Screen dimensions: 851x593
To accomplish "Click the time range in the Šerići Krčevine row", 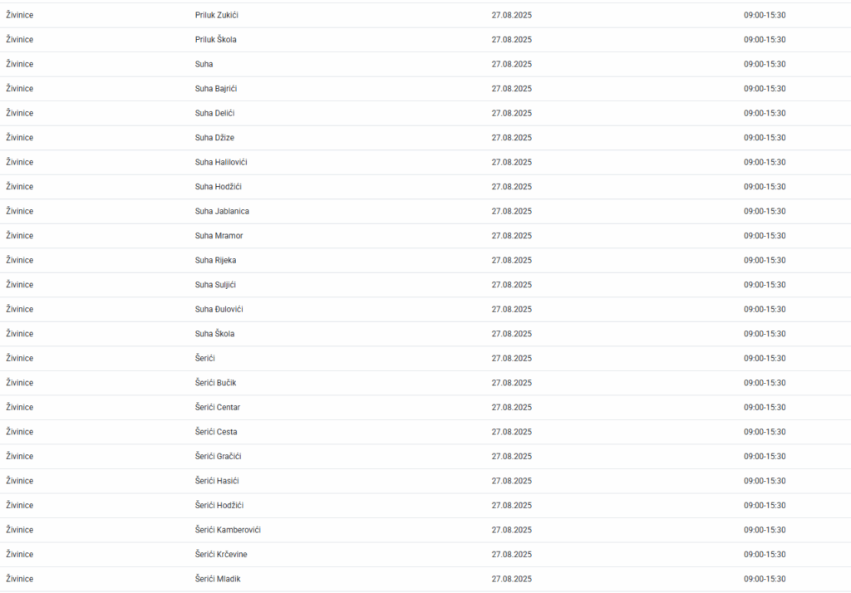I will tap(764, 554).
